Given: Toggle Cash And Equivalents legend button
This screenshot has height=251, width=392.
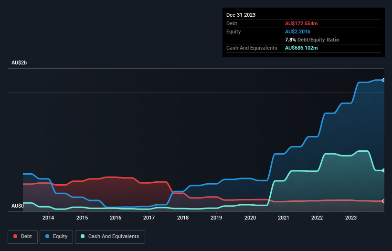Looking at the screenshot, I should coord(110,237).
